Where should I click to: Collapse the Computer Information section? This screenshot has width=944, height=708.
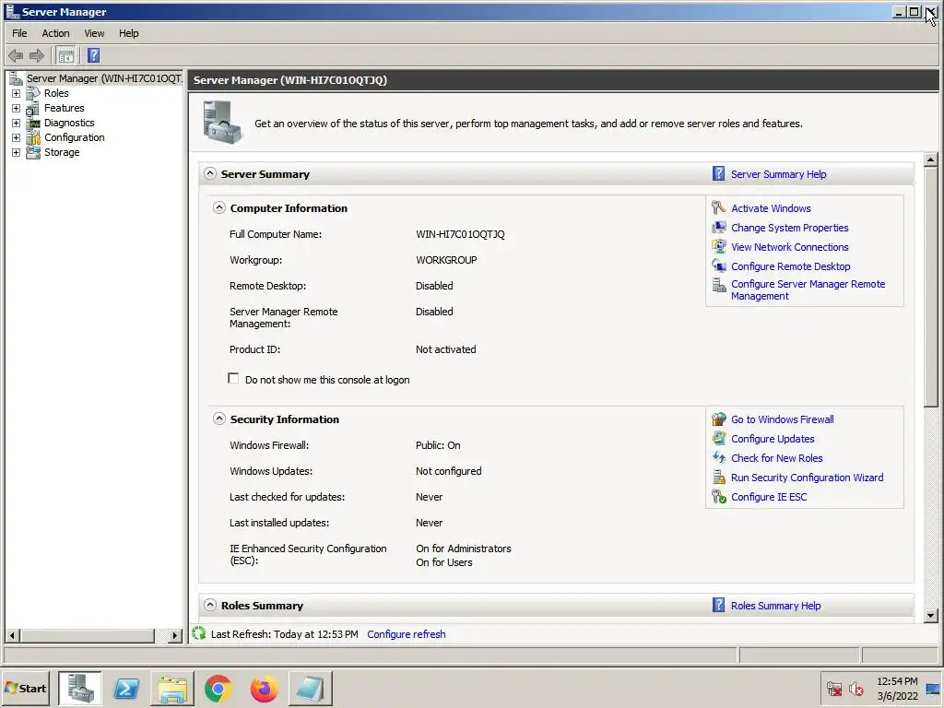point(219,207)
